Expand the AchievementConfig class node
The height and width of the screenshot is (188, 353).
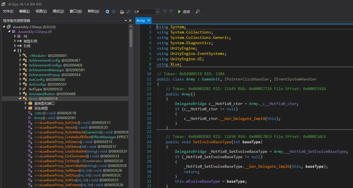(20, 60)
